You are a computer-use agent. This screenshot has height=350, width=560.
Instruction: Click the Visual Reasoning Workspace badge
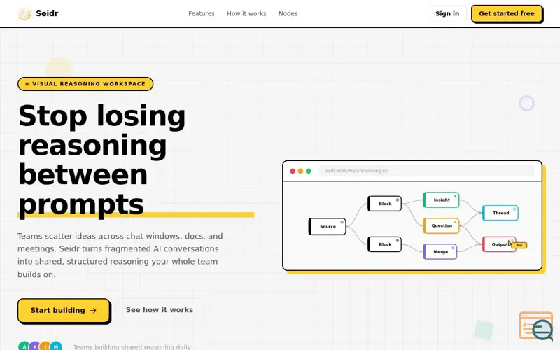pos(85,84)
